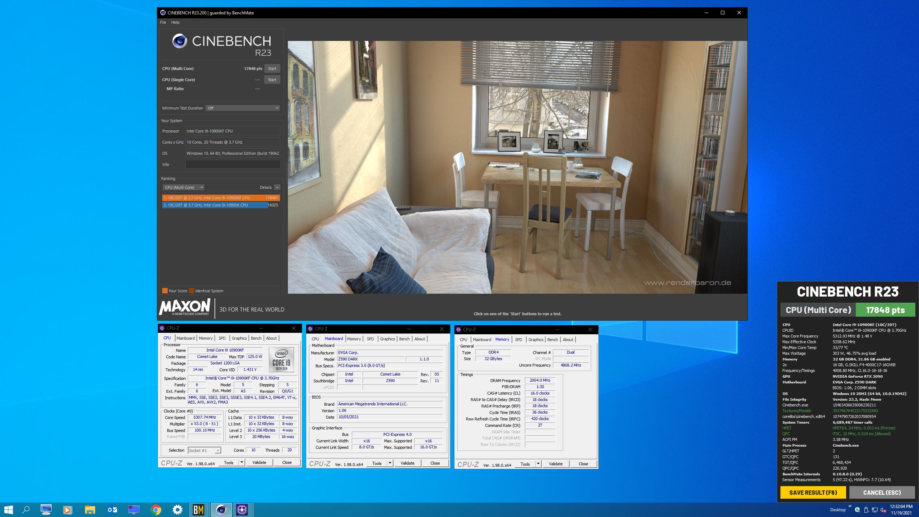Viewport: 919px width, 517px height.
Task: Click the CANCEL (ESC) button in BenchMate
Action: pyautogui.click(x=882, y=493)
